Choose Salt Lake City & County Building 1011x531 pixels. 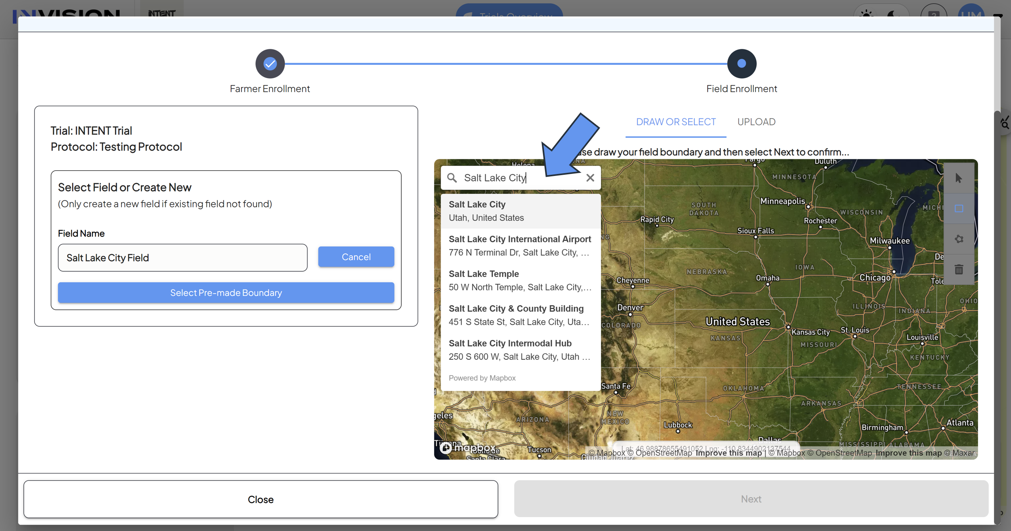(520, 315)
